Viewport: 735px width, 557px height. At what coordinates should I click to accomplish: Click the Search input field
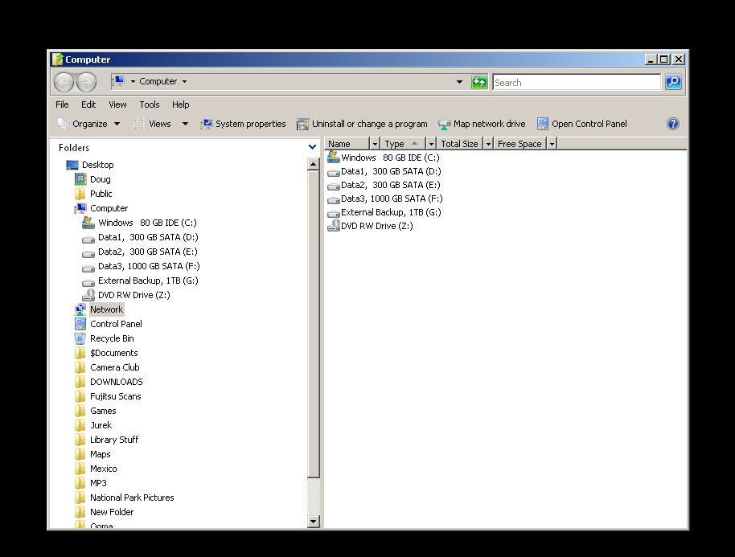click(x=577, y=83)
